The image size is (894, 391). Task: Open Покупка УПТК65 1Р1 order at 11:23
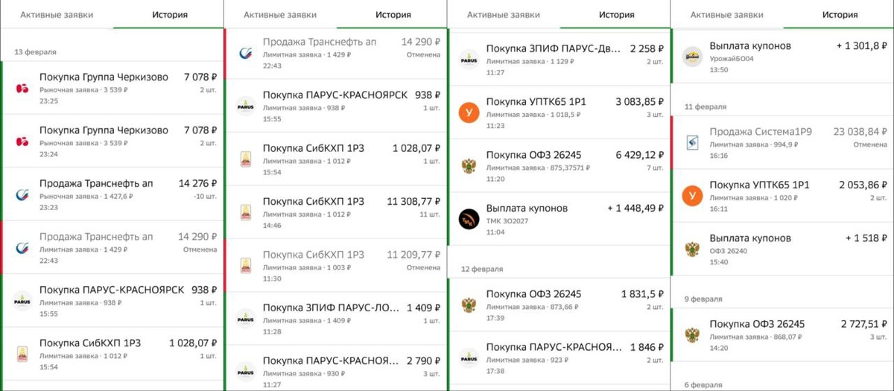tap(559, 112)
